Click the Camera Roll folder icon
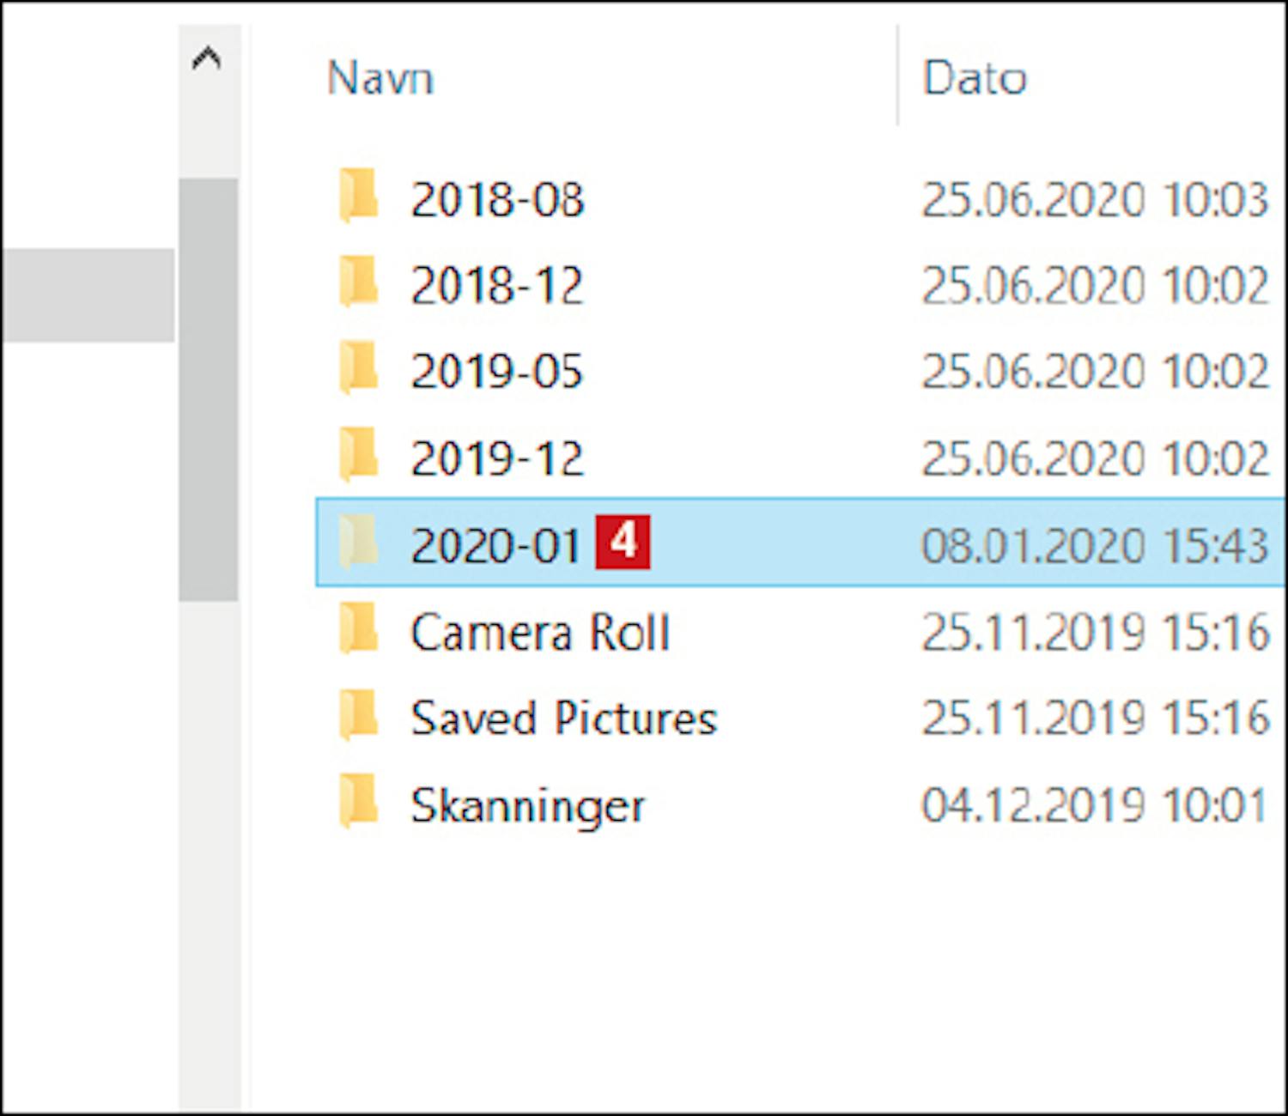1288x1116 pixels. (358, 630)
